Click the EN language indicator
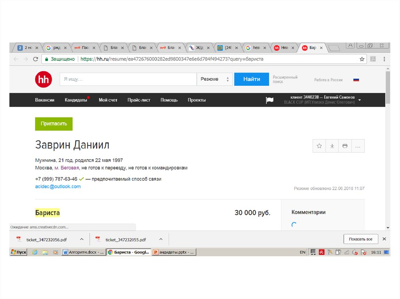 tap(302, 252)
